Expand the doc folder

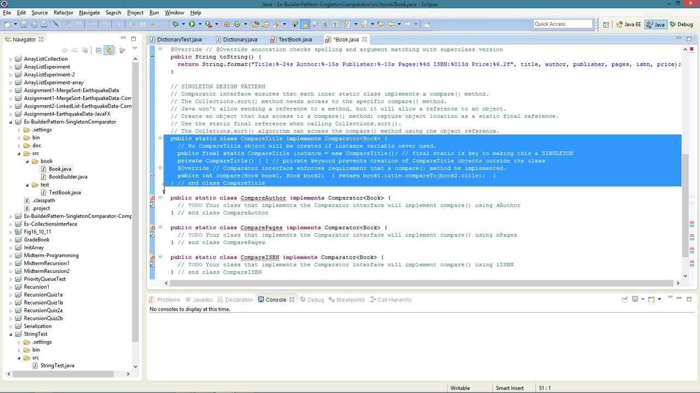[x=19, y=145]
